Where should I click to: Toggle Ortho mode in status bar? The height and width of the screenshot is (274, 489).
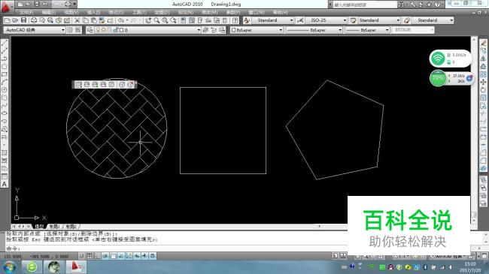pyautogui.click(x=97, y=256)
